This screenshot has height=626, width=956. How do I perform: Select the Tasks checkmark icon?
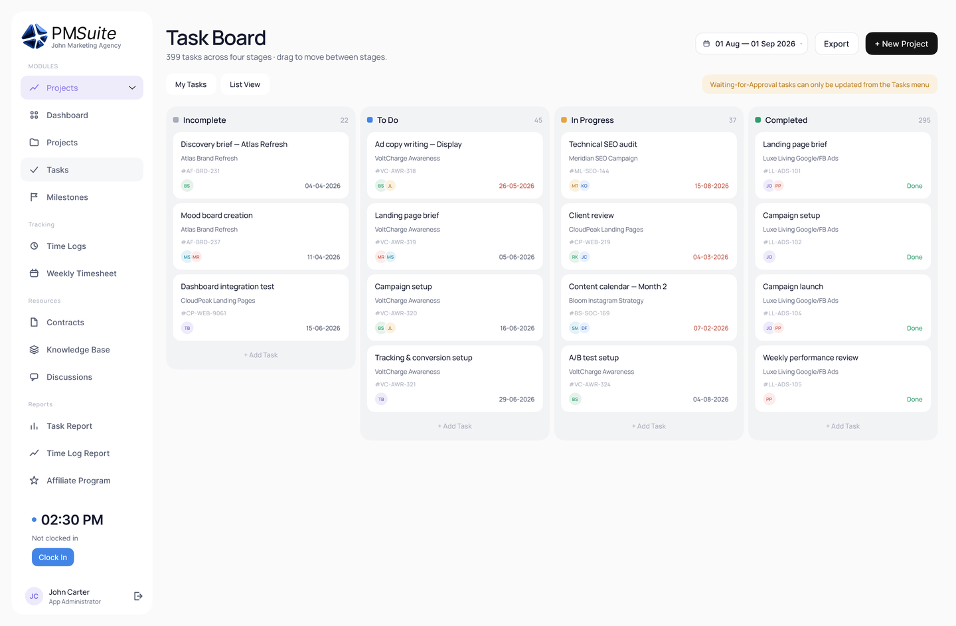click(34, 169)
